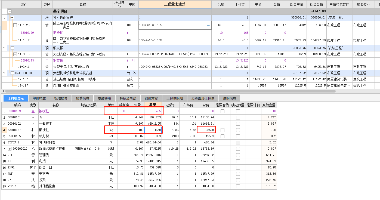This screenshot has width=380, height=200.
Task: Click the 综合单价 column header
Action: (x=296, y=4)
